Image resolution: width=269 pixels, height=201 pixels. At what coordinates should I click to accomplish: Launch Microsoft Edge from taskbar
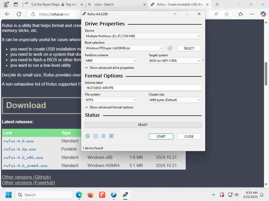pyautogui.click(x=79, y=195)
